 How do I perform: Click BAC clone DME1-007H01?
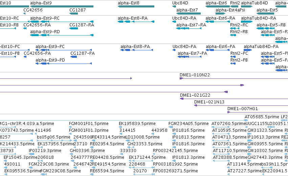click(243, 109)
